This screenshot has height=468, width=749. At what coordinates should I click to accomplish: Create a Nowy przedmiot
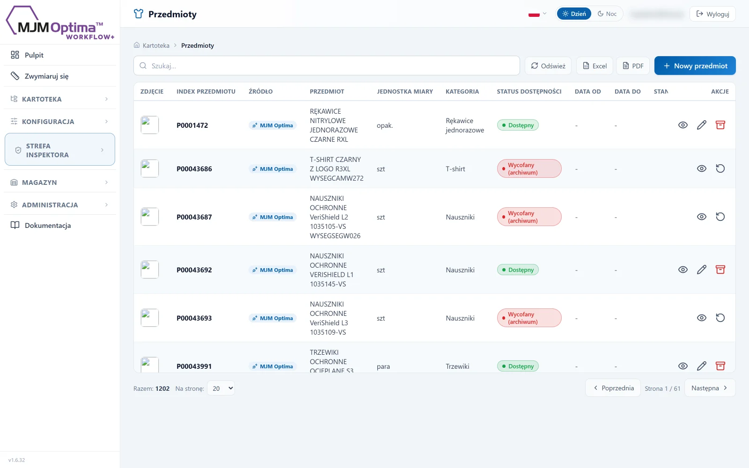(695, 66)
